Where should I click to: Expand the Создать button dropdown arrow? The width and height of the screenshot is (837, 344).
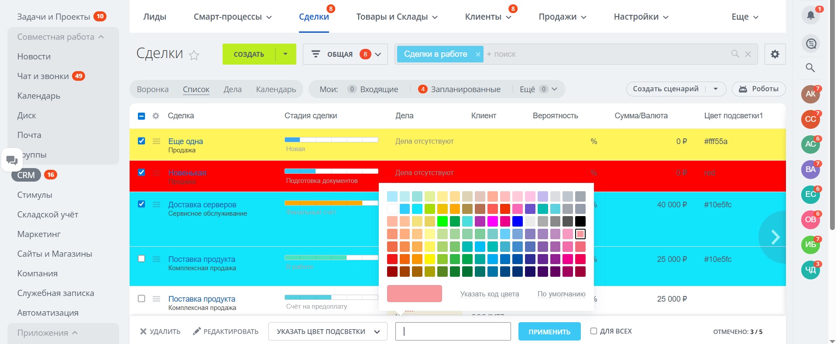285,54
